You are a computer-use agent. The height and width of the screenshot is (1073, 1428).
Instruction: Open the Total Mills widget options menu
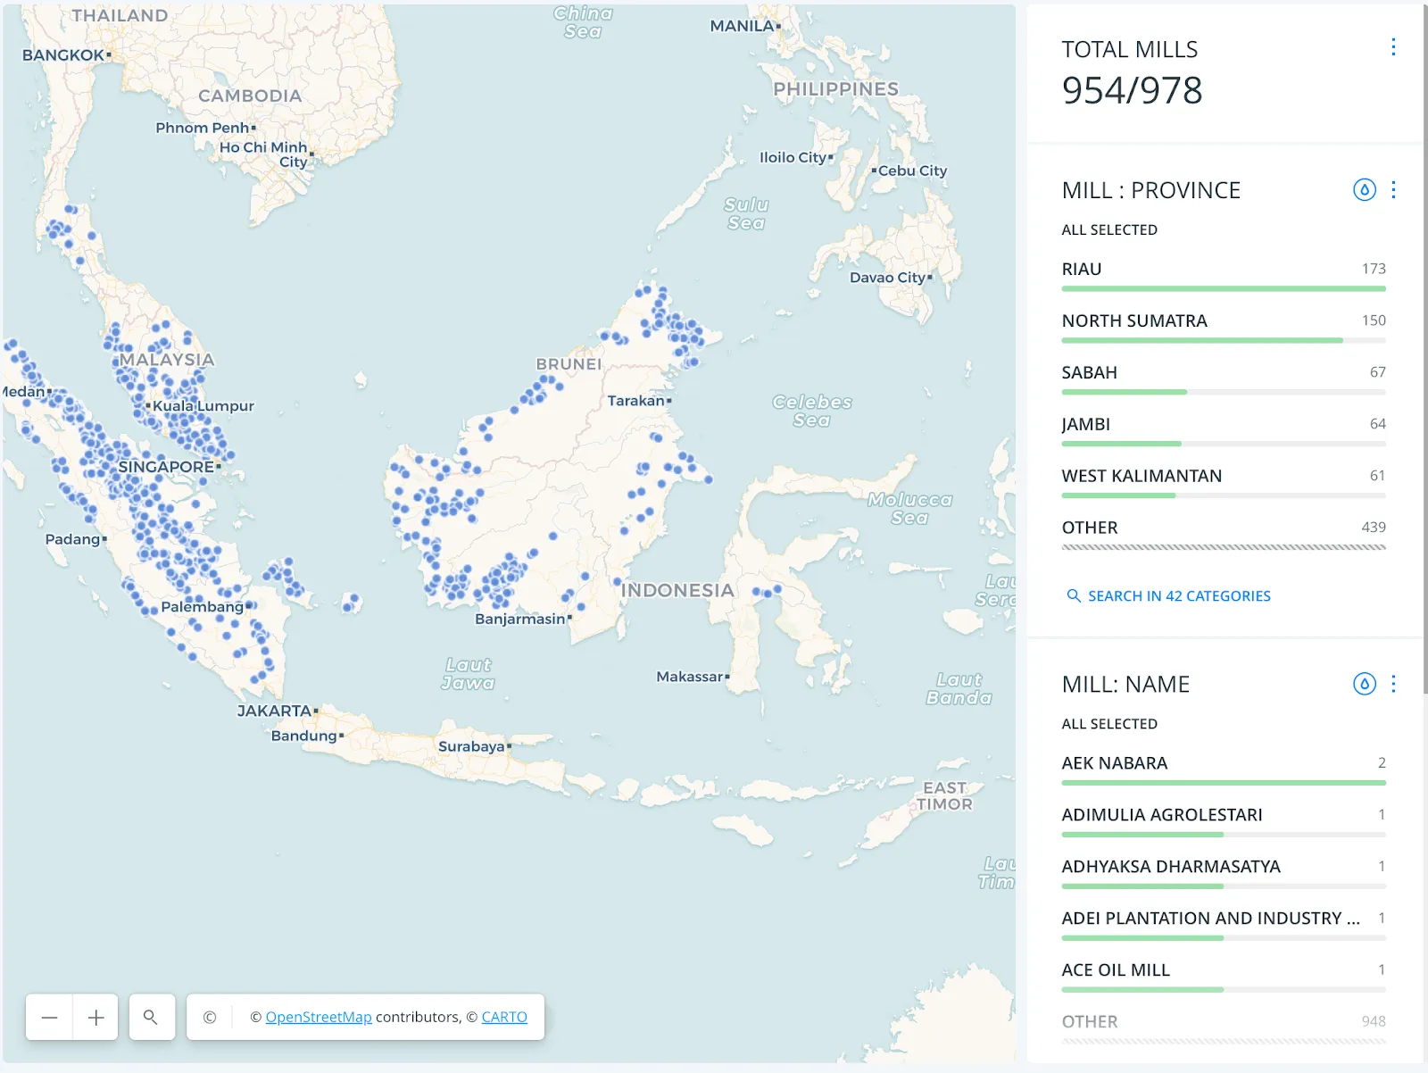1393,47
